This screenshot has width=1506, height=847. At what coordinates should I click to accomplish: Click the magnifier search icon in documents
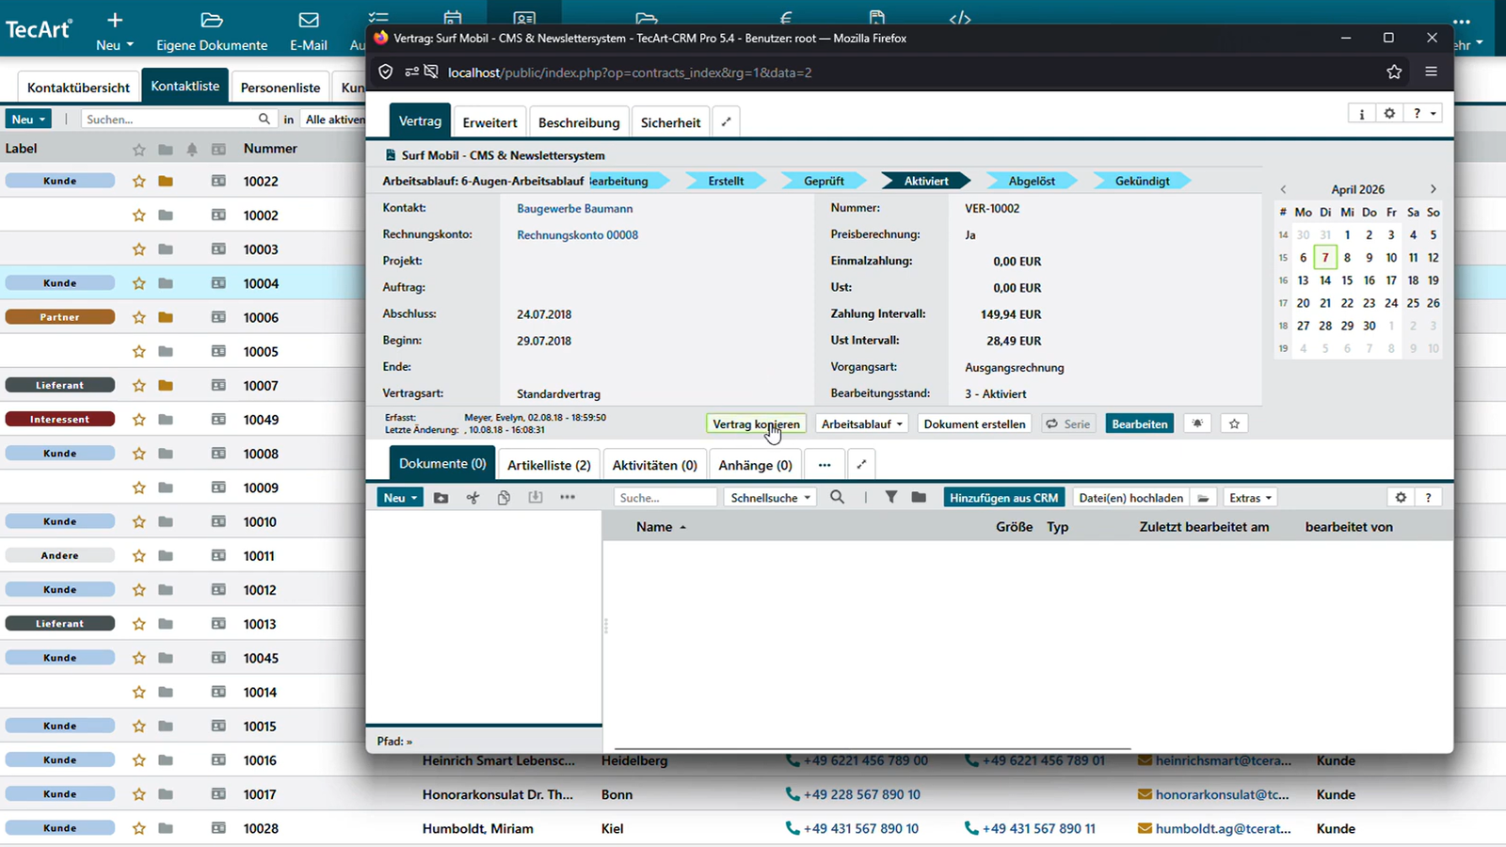(x=837, y=498)
